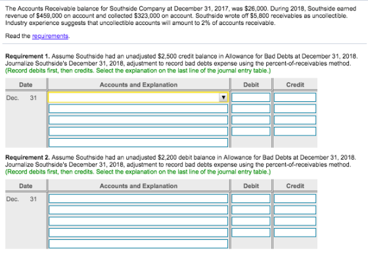
Task: Select Requirement 2 third account field
Action: [138, 221]
